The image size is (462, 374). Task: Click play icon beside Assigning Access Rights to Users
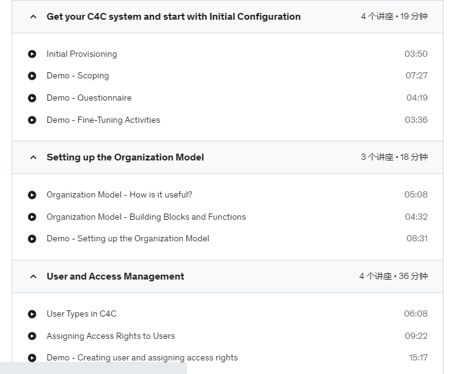(32, 336)
